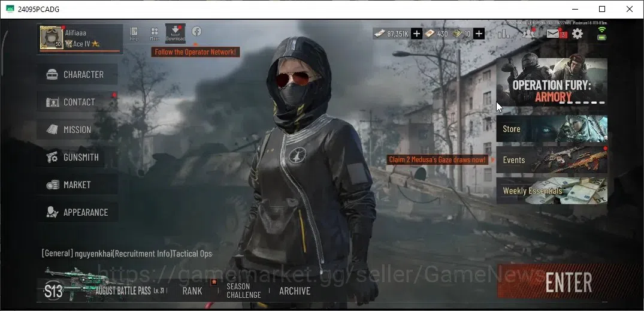The image size is (644, 311).
Task: Open the MARKET menu
Action: click(77, 185)
